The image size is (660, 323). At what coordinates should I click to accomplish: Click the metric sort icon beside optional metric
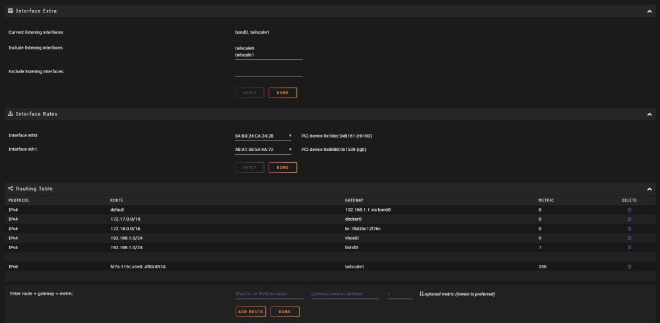[x=421, y=294]
